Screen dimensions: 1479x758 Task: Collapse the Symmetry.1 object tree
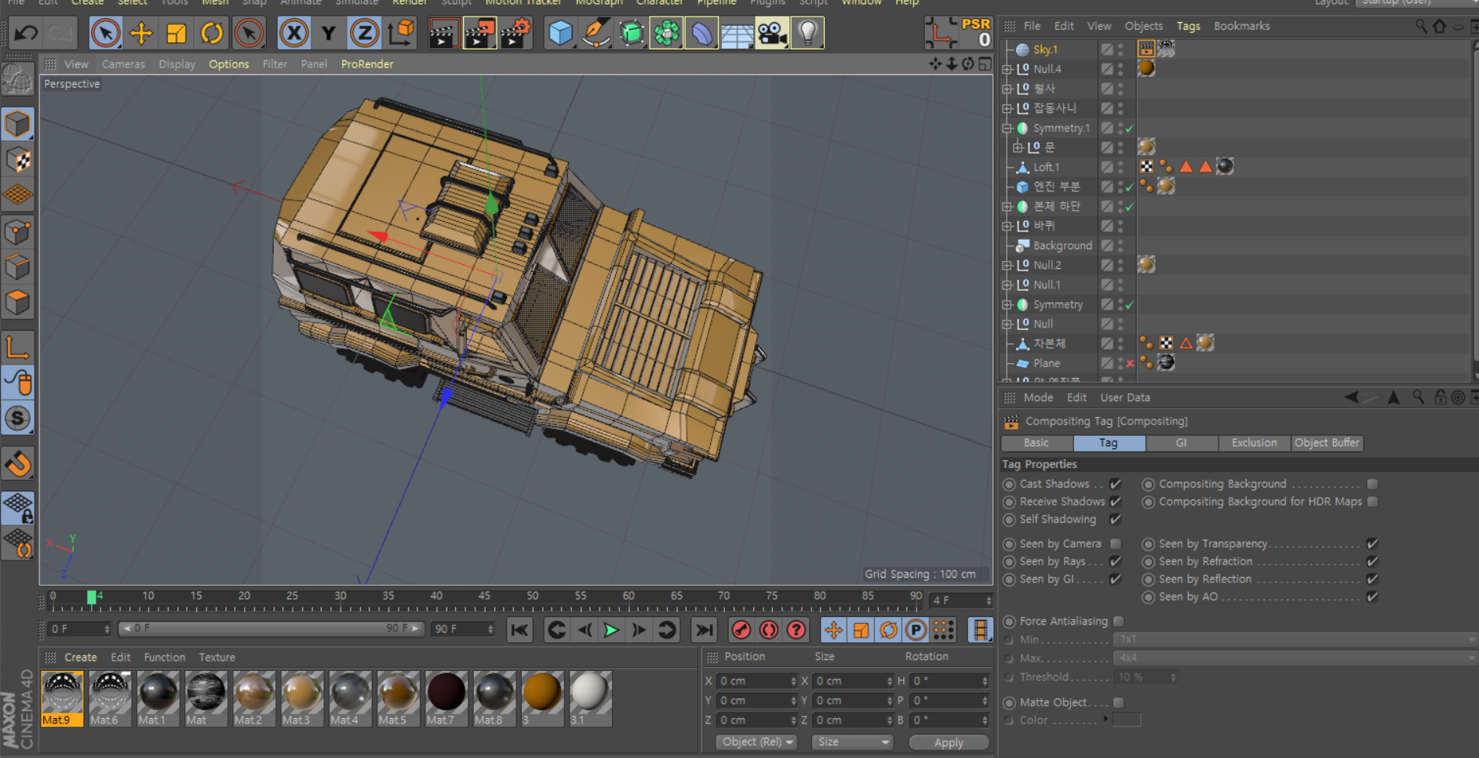[x=1007, y=128]
